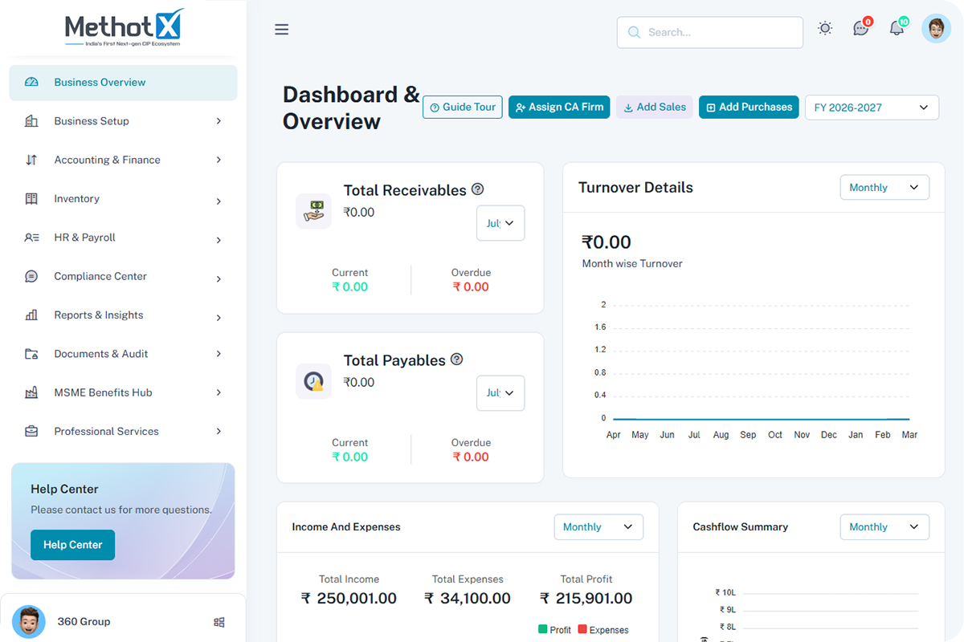This screenshot has height=642, width=964.
Task: Click MSME Benefits Hub factory icon
Action: point(31,392)
